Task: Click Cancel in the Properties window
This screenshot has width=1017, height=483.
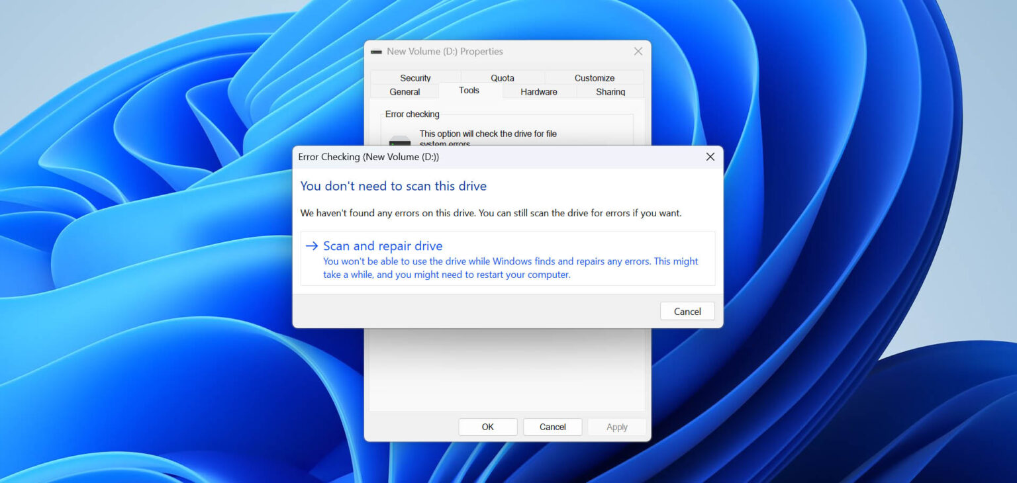Action: coord(552,427)
